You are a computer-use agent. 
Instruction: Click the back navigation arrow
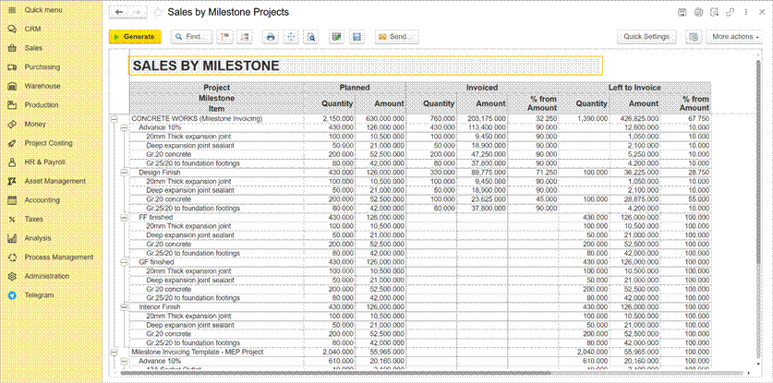click(x=118, y=13)
